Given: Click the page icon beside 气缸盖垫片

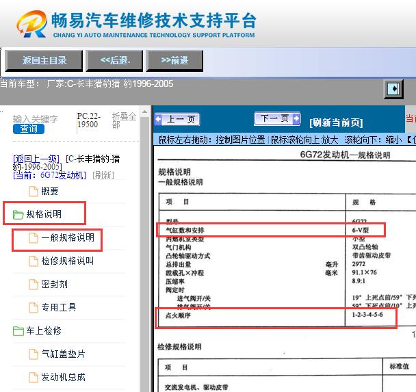Looking at the screenshot, I should click(34, 354).
